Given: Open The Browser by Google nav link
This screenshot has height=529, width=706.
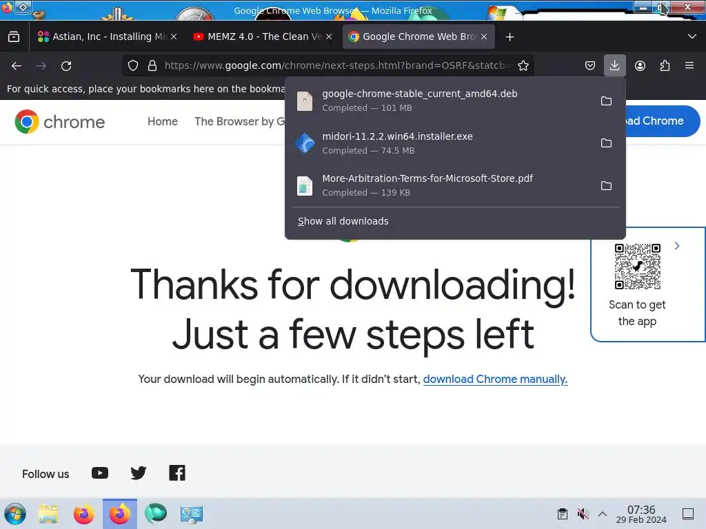Looking at the screenshot, I should click(x=239, y=121).
